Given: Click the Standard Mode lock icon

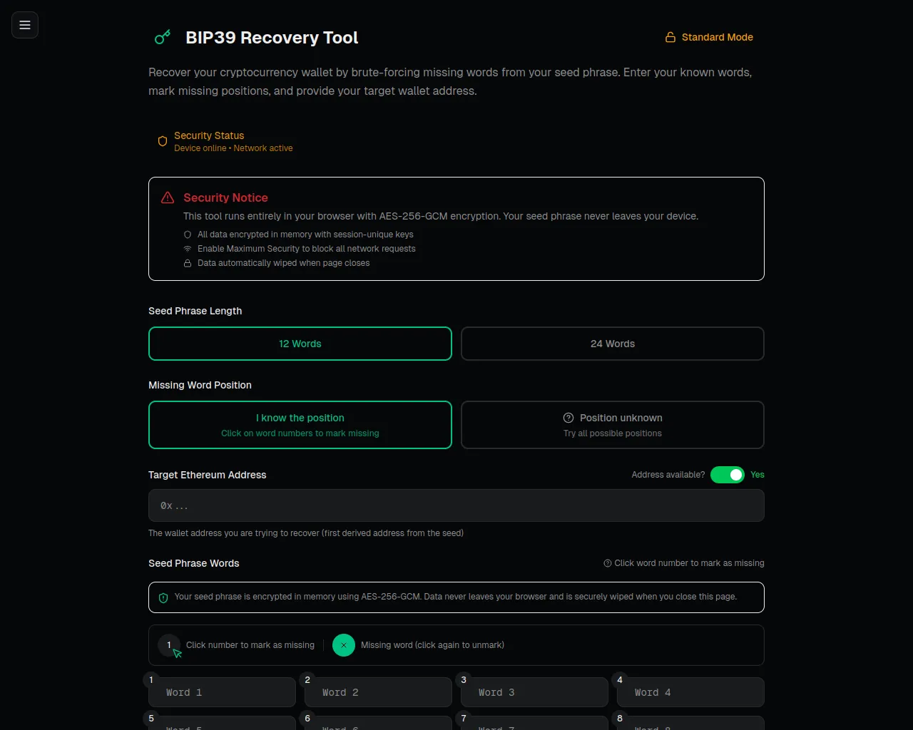Looking at the screenshot, I should [x=670, y=37].
